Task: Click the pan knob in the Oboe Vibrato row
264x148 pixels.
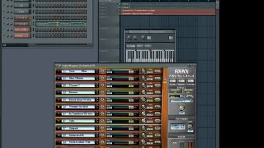Action: click(x=144, y=78)
